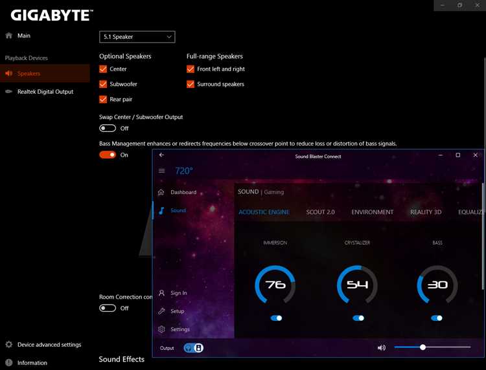Click the Bass dial showing 30
Screen dimensions: 486x370
click(437, 285)
